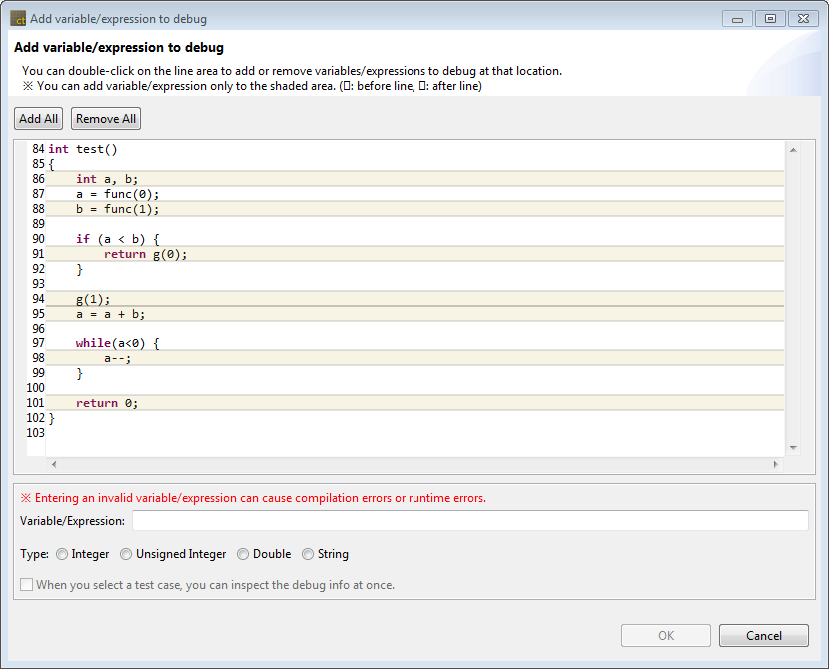
Task: Select the Integer type radio button
Action: coord(62,554)
